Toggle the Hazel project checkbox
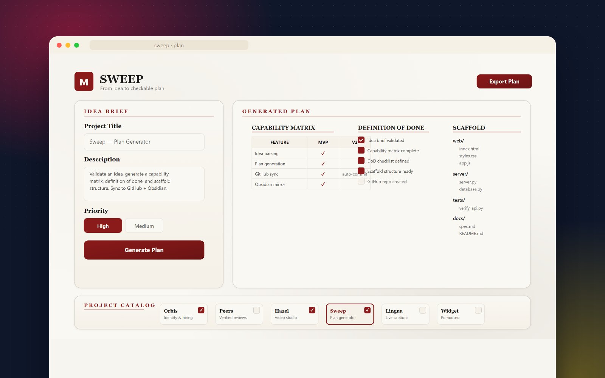Viewport: 605px width, 378px height. pos(312,310)
